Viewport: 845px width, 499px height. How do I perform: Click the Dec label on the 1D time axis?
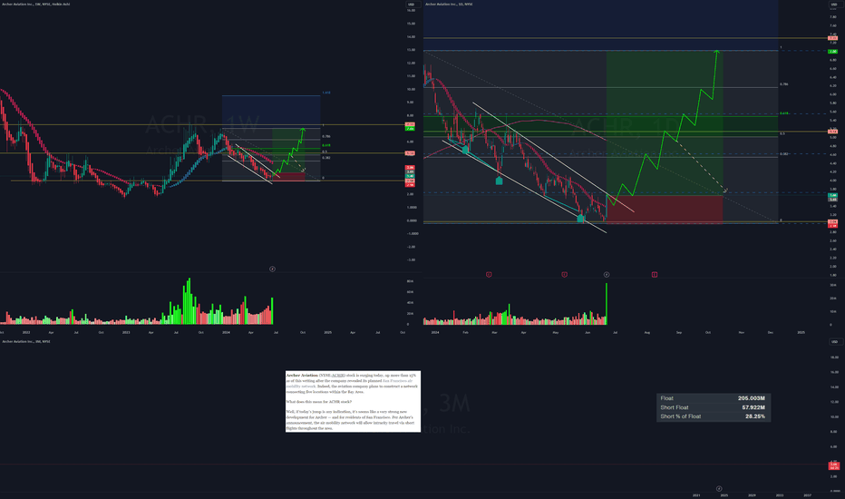click(x=771, y=332)
